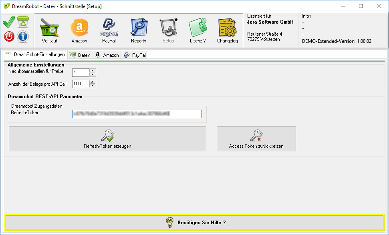Screen dimensions: 389x235
Task: Click the green recycle bin icon
Action: click(23, 22)
